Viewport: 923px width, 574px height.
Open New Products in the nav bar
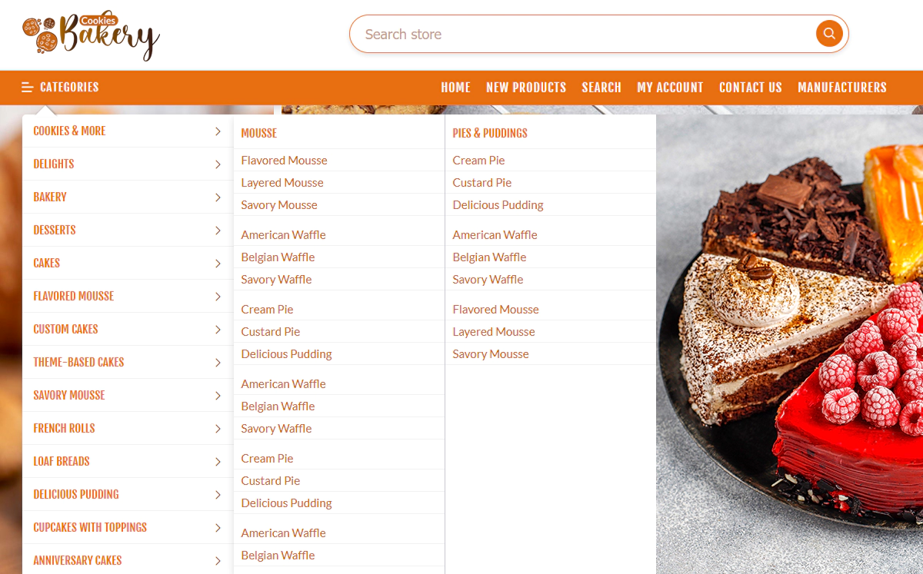coord(526,88)
